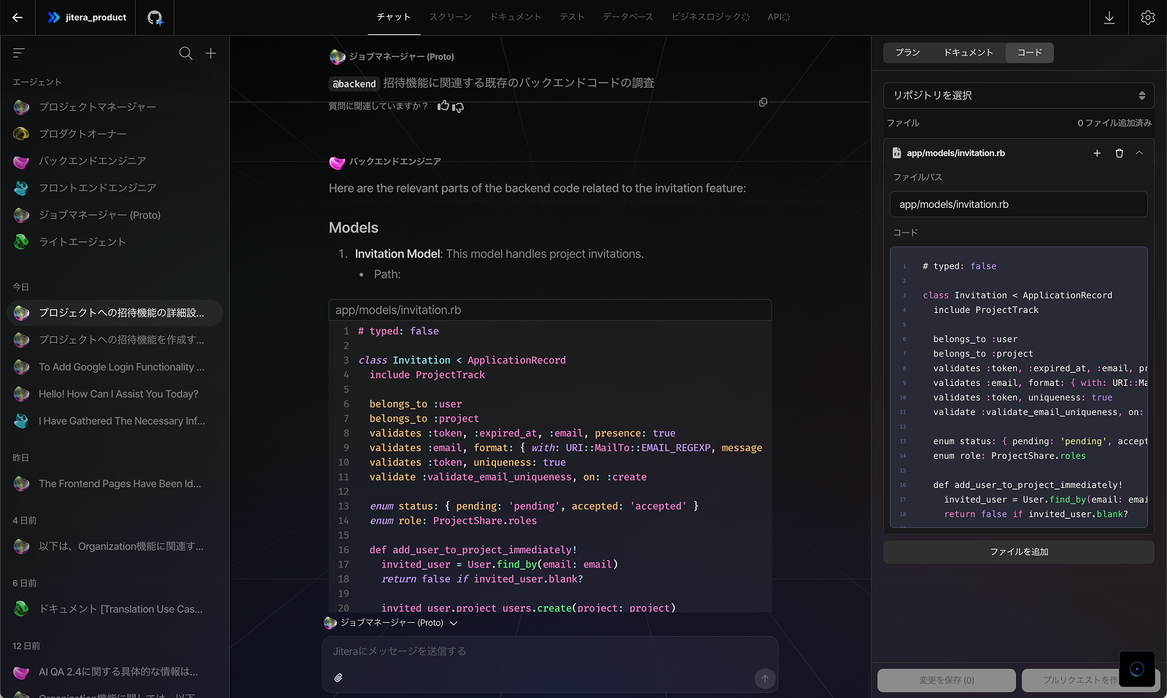This screenshot has width=1167, height=698.
Task: Copy the backend engineer's response
Action: [x=763, y=101]
